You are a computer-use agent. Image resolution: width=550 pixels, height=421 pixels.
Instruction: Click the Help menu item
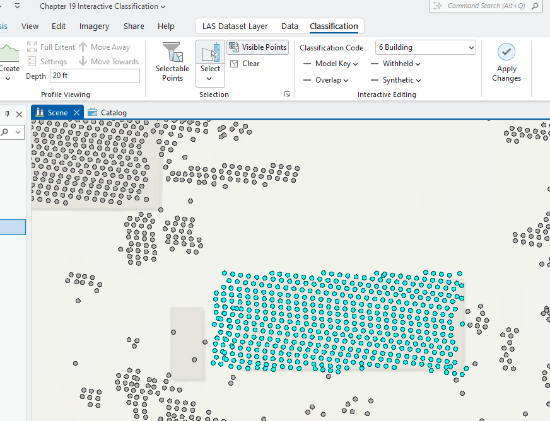[x=166, y=26]
